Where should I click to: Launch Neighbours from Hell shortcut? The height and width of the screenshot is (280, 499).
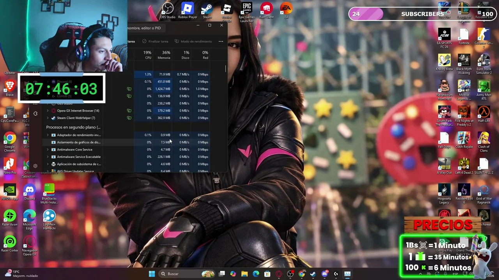coord(444,91)
